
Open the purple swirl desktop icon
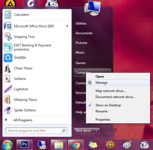[x=31, y=3]
